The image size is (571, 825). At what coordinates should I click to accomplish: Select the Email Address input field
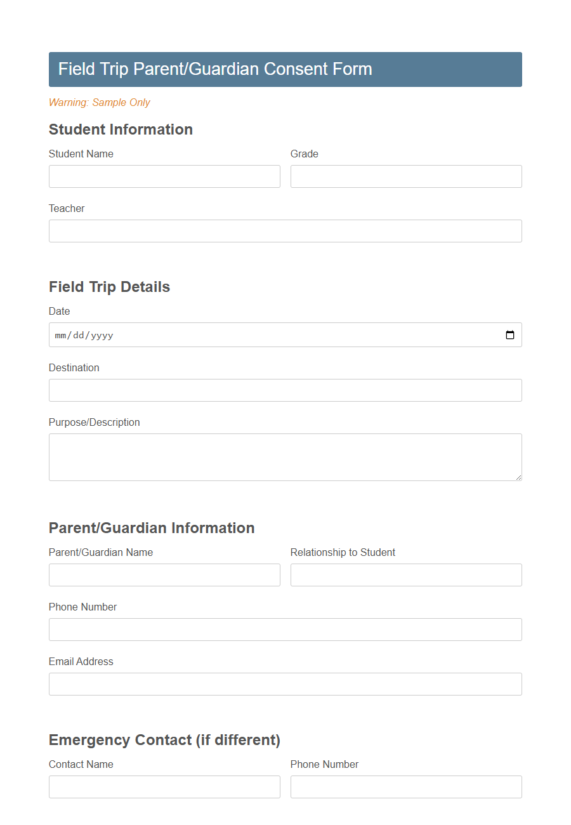285,684
